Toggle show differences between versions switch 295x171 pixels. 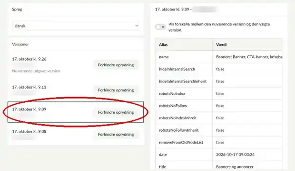[x=160, y=27]
